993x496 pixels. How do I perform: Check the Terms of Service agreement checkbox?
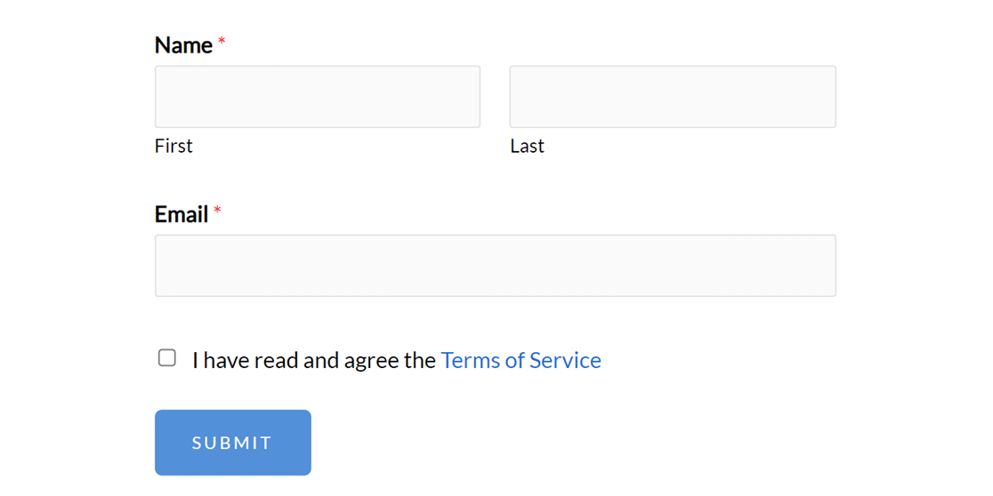(x=167, y=358)
